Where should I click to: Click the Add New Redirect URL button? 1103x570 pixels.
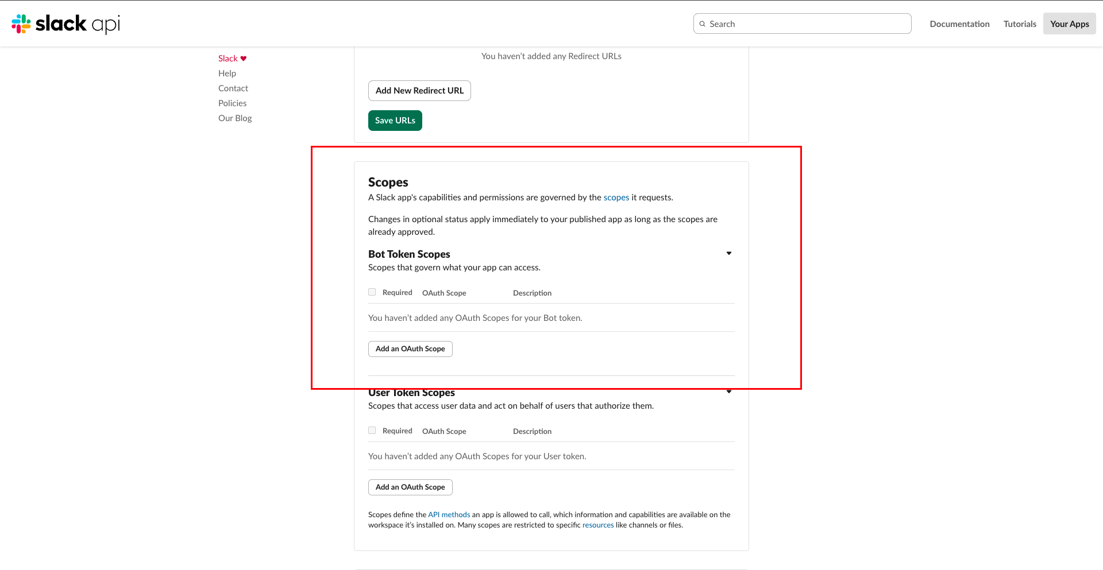click(419, 91)
